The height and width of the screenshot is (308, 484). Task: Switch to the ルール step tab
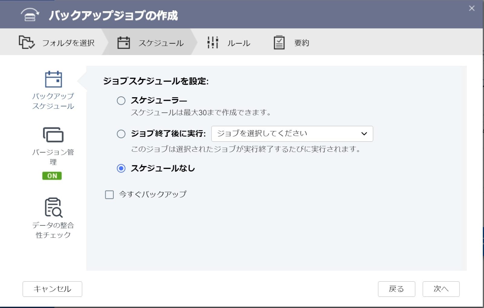238,43
